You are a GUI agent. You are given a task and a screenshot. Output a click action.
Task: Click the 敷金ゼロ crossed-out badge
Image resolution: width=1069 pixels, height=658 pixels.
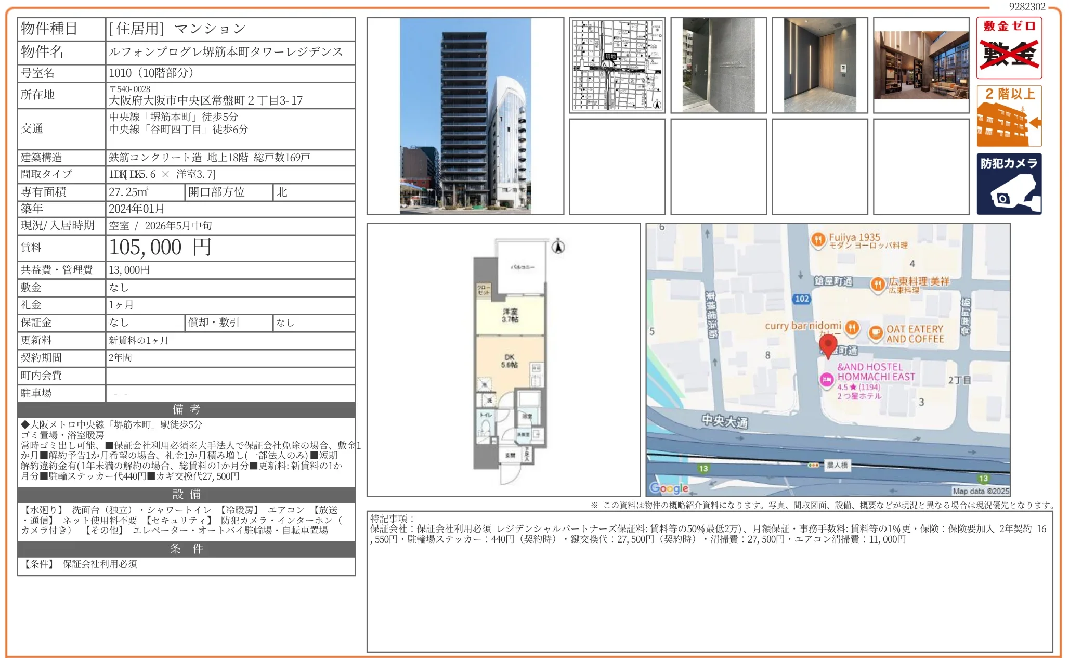(1009, 48)
